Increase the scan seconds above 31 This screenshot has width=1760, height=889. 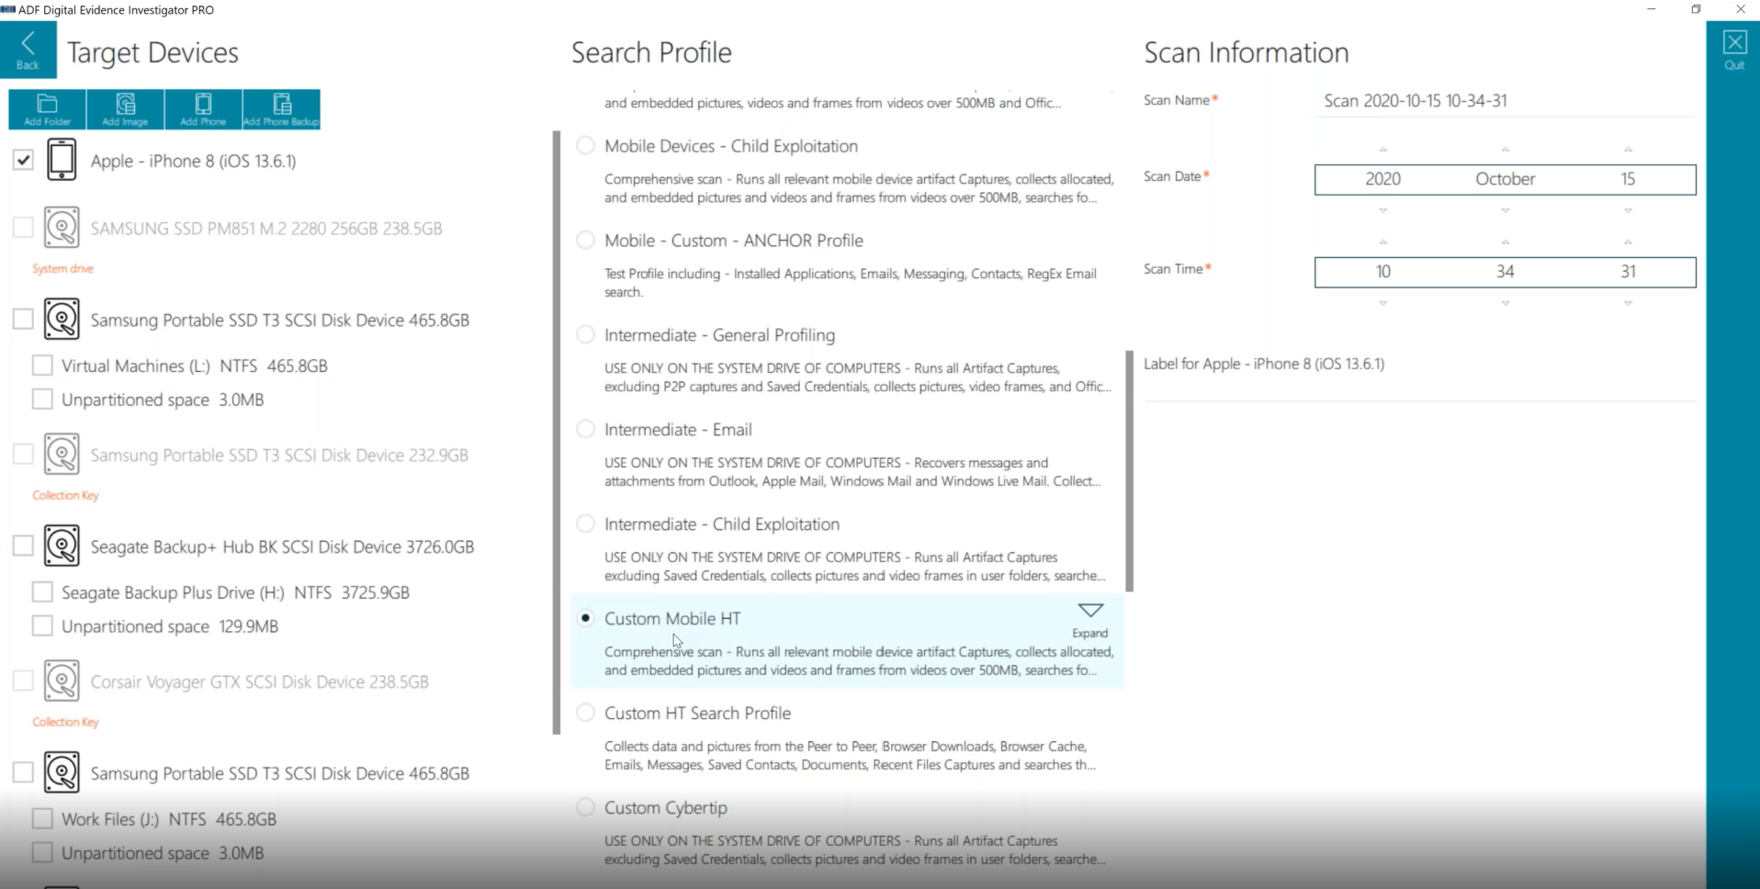(x=1628, y=242)
